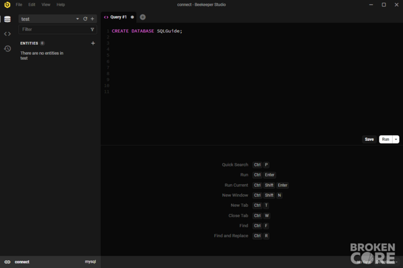Click the 'There are no entities in test' message
403x268 pixels.
click(42, 56)
